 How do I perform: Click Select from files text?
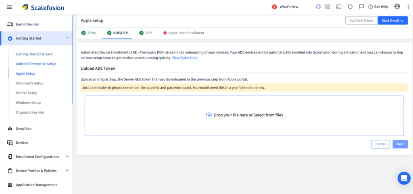pos(268,115)
